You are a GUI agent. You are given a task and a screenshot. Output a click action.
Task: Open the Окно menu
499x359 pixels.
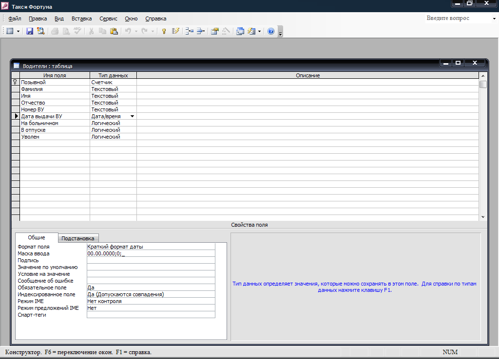pos(131,18)
